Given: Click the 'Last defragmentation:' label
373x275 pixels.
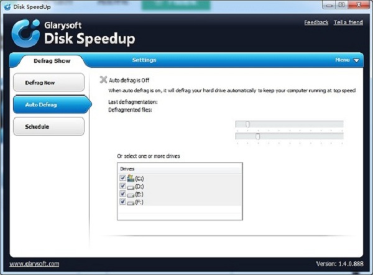Looking at the screenshot, I should (133, 102).
